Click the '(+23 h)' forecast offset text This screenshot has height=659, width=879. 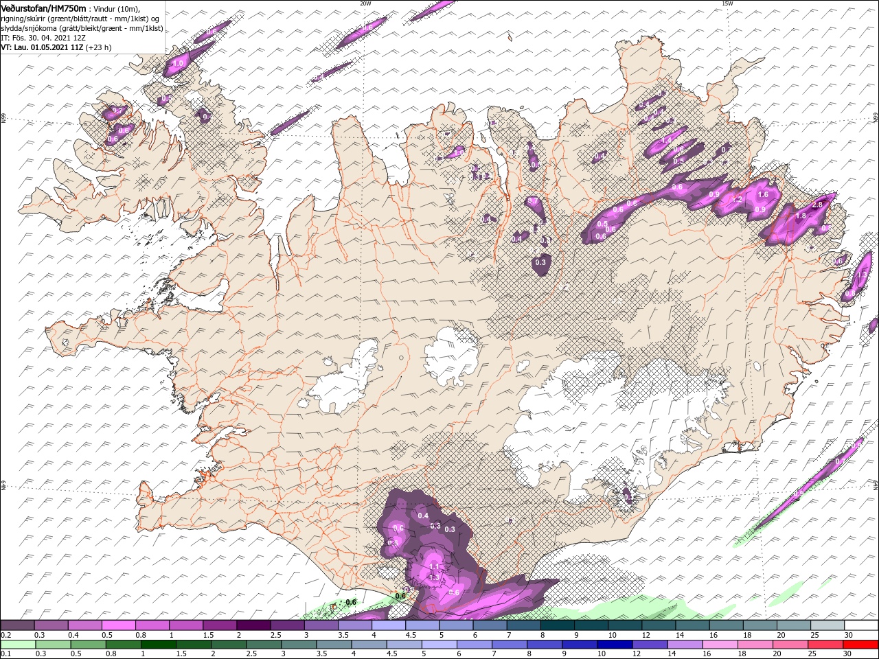pyautogui.click(x=98, y=47)
